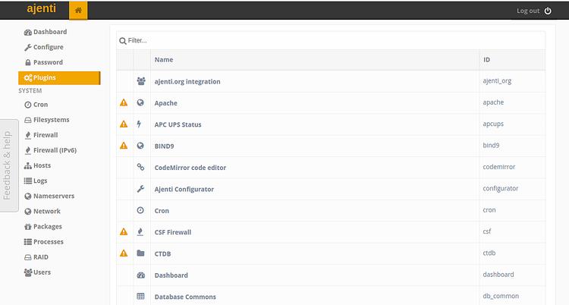Open Packages in the sidebar

[42, 227]
